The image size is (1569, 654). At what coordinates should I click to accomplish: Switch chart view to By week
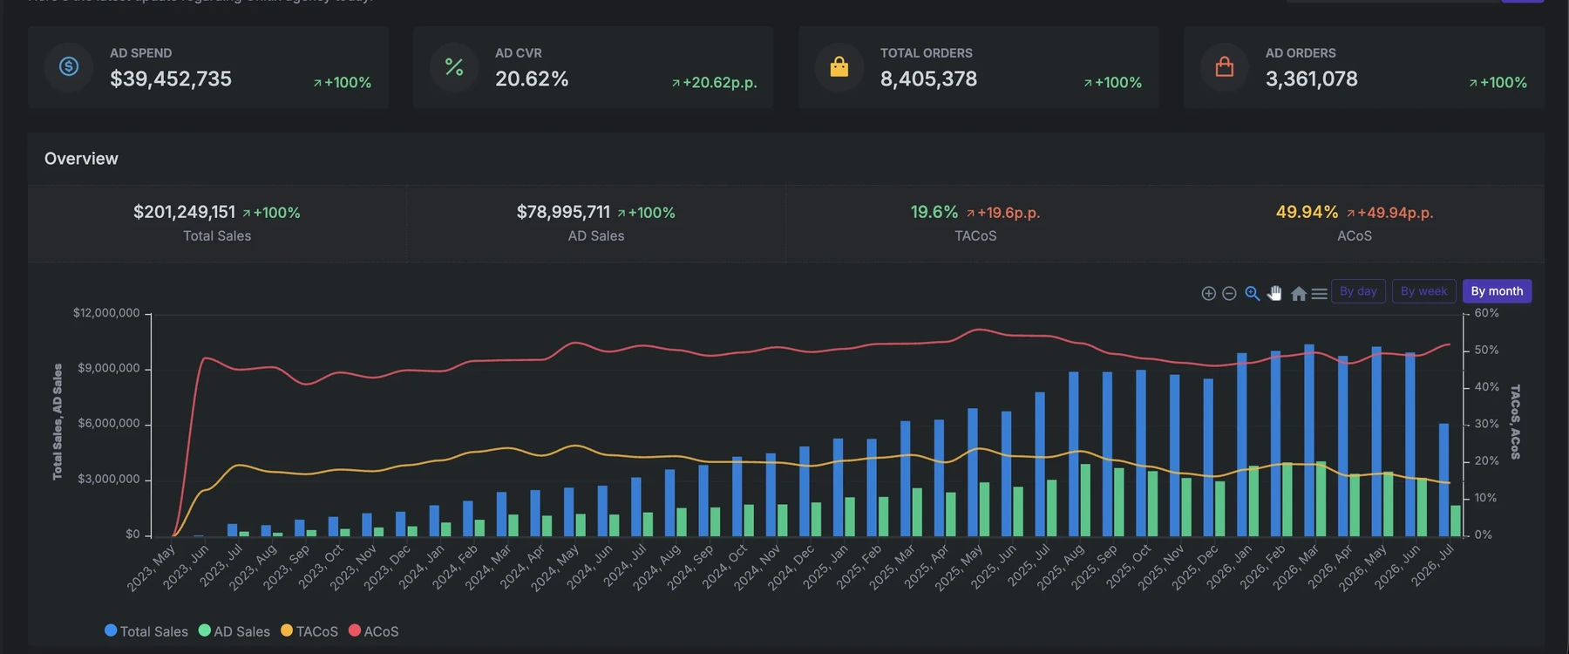coord(1424,291)
